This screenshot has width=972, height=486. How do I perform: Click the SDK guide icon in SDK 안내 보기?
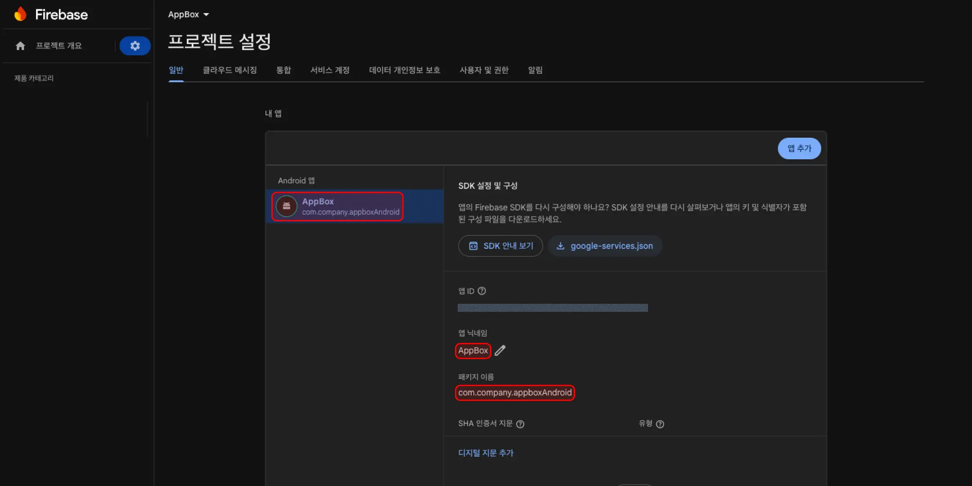click(x=473, y=246)
